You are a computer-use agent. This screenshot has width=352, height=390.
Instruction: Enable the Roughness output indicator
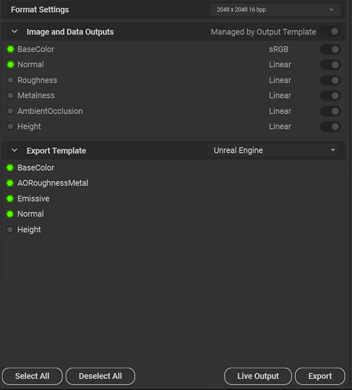click(10, 80)
